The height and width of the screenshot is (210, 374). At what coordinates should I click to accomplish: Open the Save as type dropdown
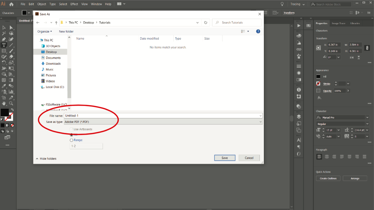click(163, 122)
